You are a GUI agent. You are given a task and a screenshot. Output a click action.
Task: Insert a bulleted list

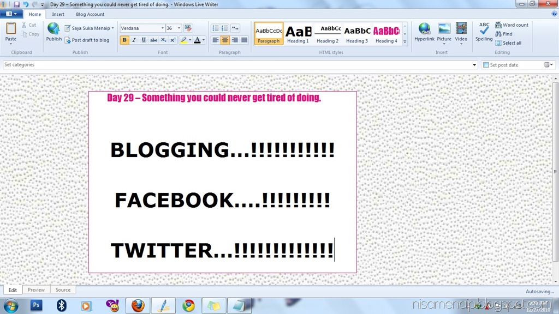tap(215, 28)
